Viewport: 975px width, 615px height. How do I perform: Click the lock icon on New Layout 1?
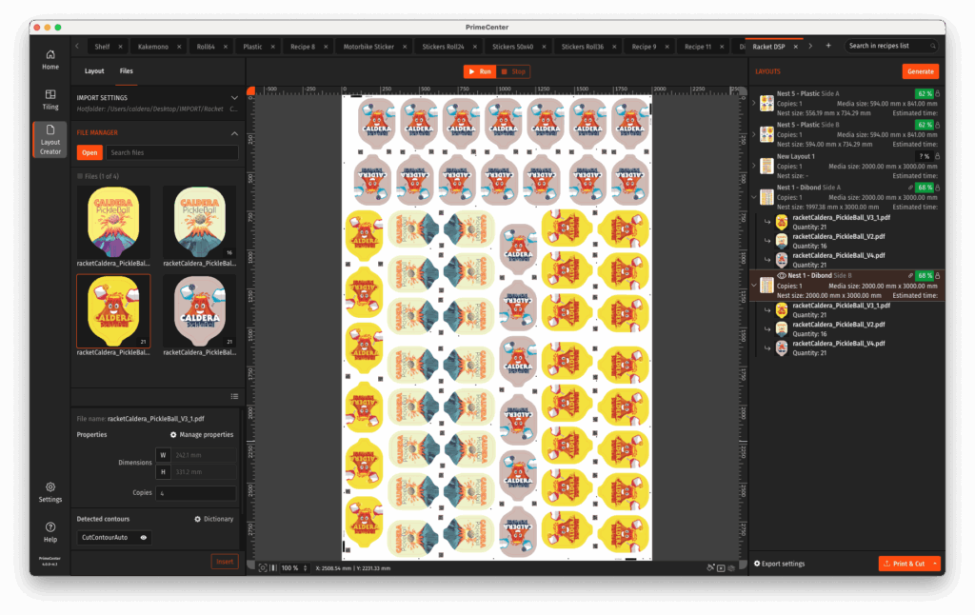click(938, 157)
